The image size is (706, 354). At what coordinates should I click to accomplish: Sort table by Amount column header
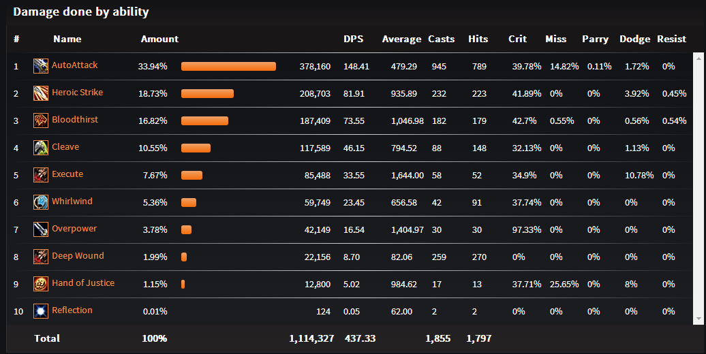click(x=159, y=39)
